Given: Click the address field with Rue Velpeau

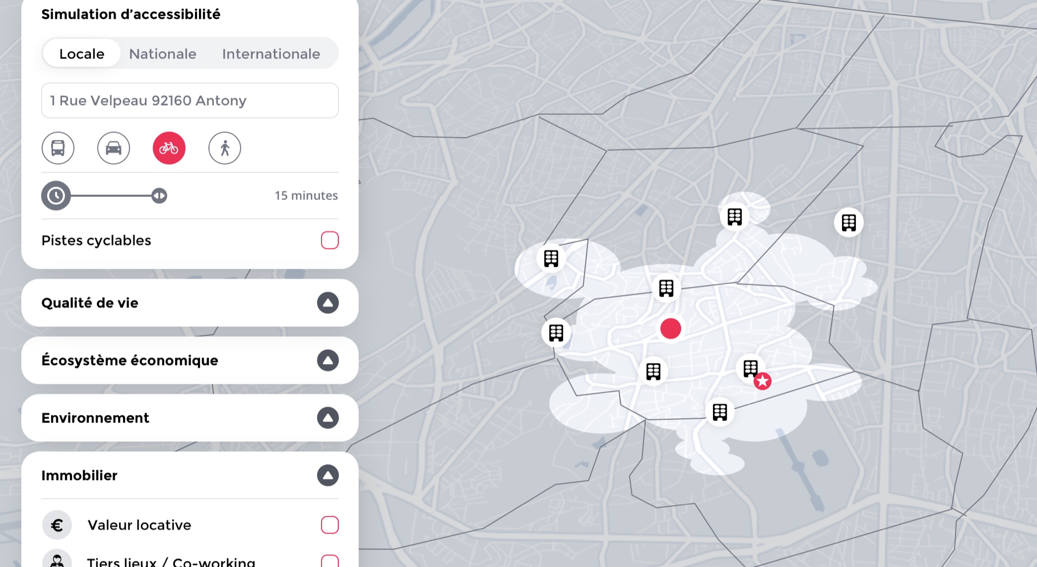Looking at the screenshot, I should coord(190,101).
